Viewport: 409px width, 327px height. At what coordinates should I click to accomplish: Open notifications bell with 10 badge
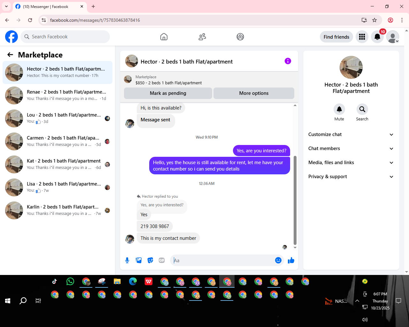(x=377, y=37)
